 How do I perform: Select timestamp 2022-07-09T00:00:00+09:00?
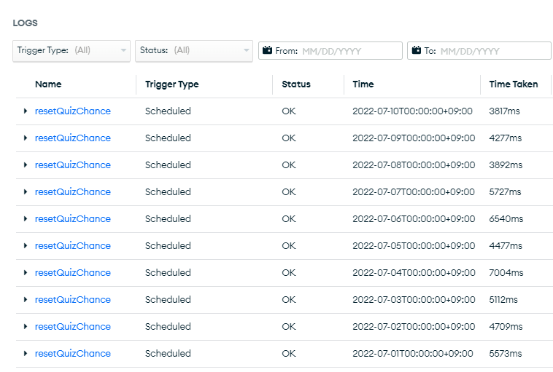pos(414,138)
